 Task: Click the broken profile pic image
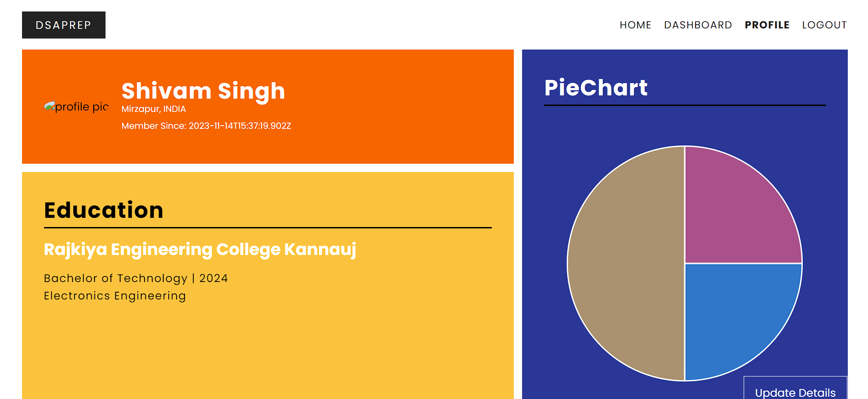(77, 107)
